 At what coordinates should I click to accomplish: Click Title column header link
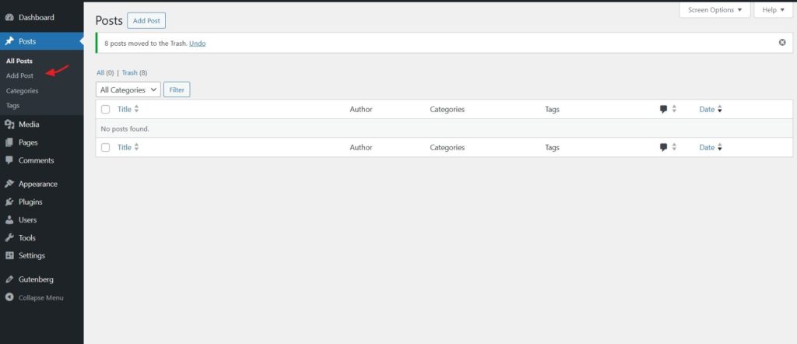click(125, 109)
